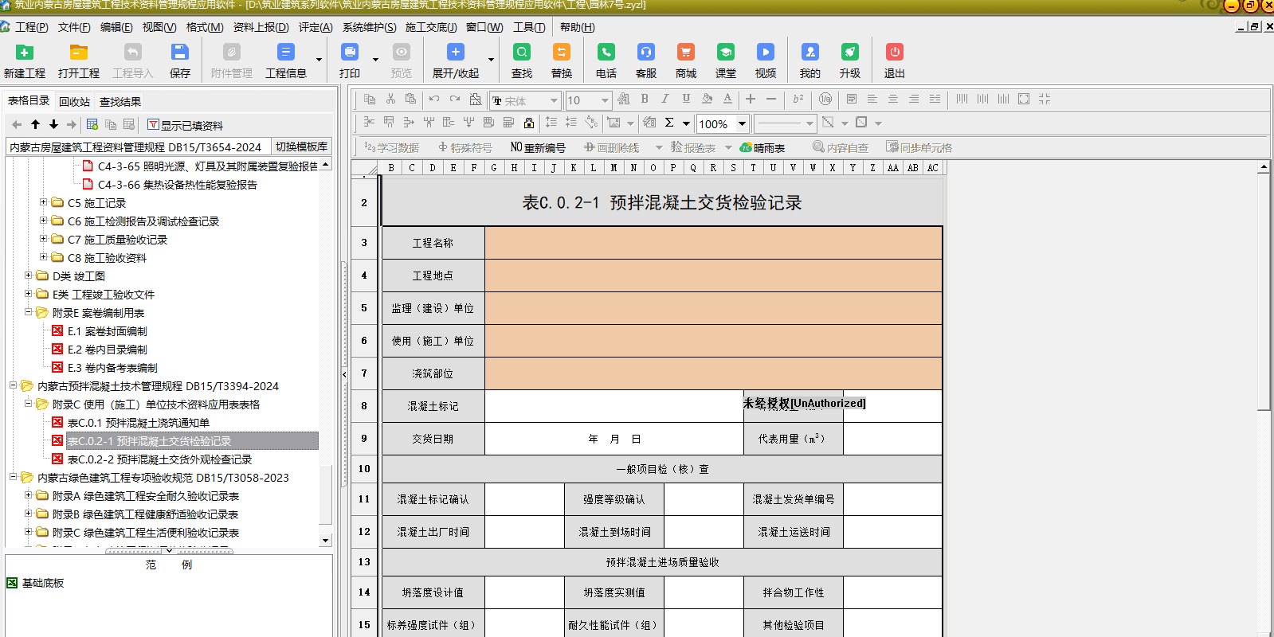Screen dimensions: 1274x637
Task: Open the 客服 customer service icon
Action: [x=645, y=53]
